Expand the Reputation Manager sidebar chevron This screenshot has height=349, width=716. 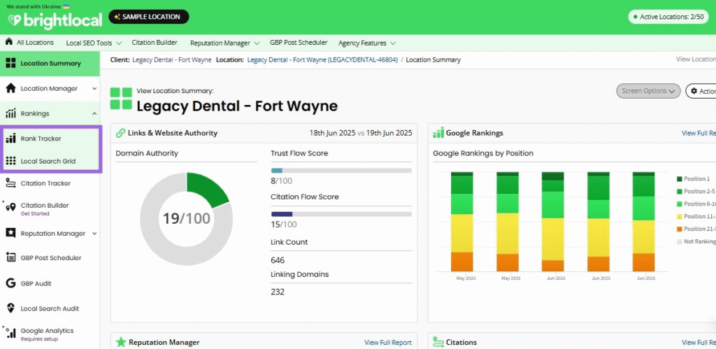coord(94,234)
